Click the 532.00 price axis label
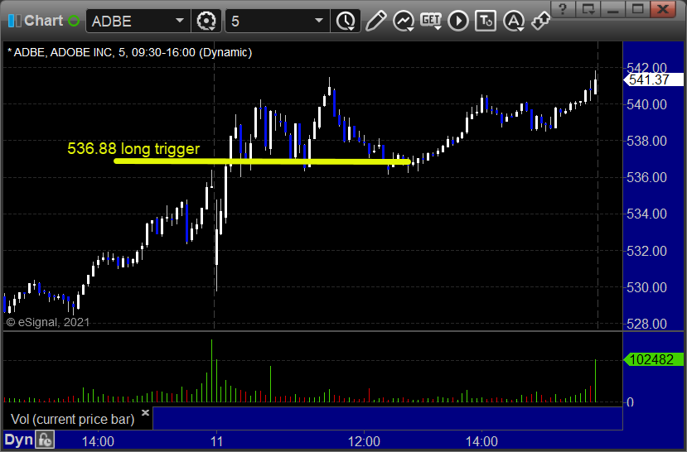Viewport: 687px width, 452px height. (x=647, y=251)
